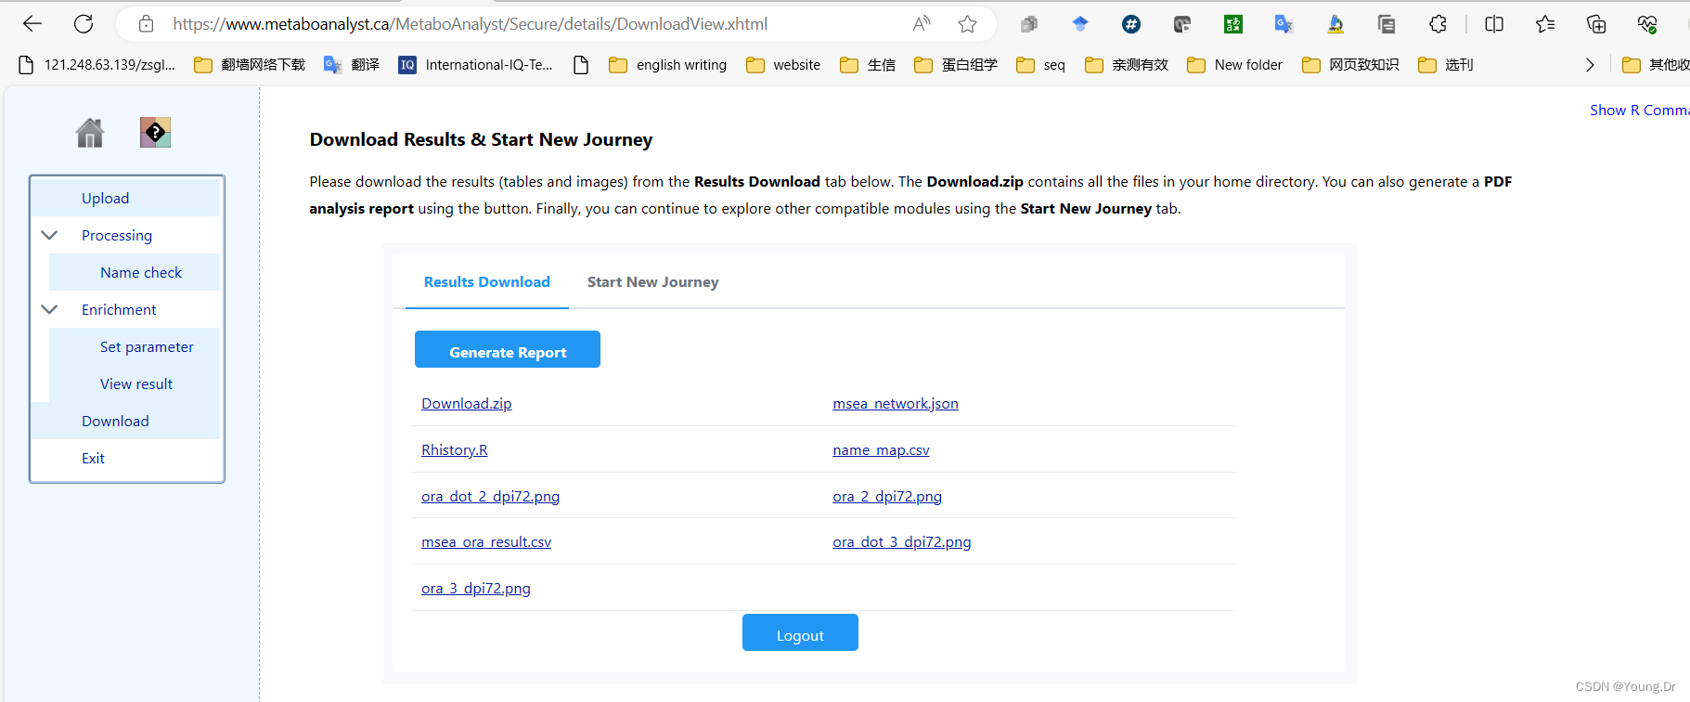Add page to favorites with the star icon
Image resolution: width=1690 pixels, height=702 pixels.
point(968,24)
